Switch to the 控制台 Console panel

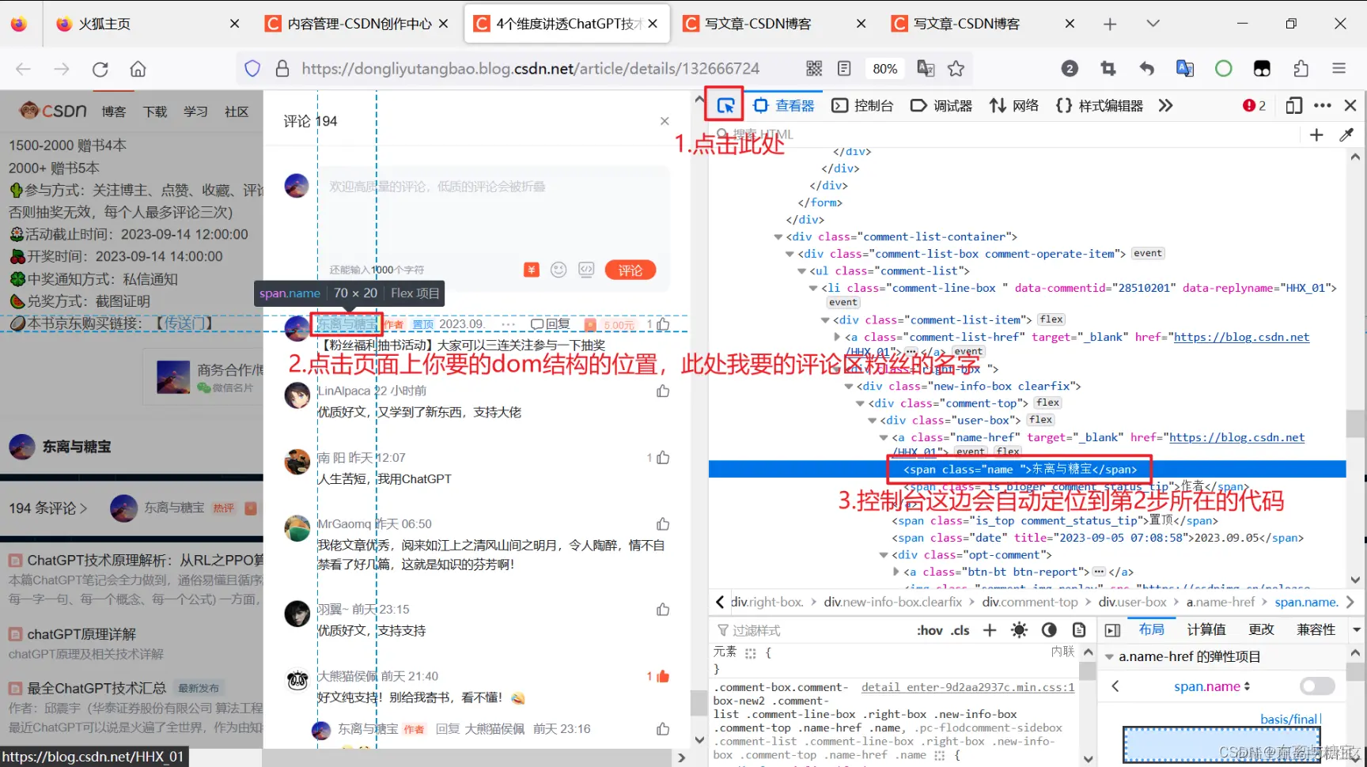(873, 104)
